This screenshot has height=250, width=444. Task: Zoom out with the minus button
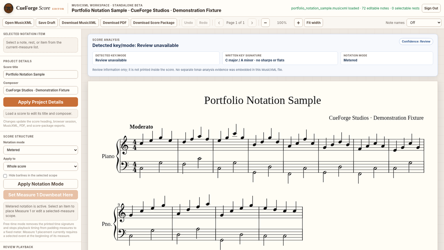click(x=265, y=23)
